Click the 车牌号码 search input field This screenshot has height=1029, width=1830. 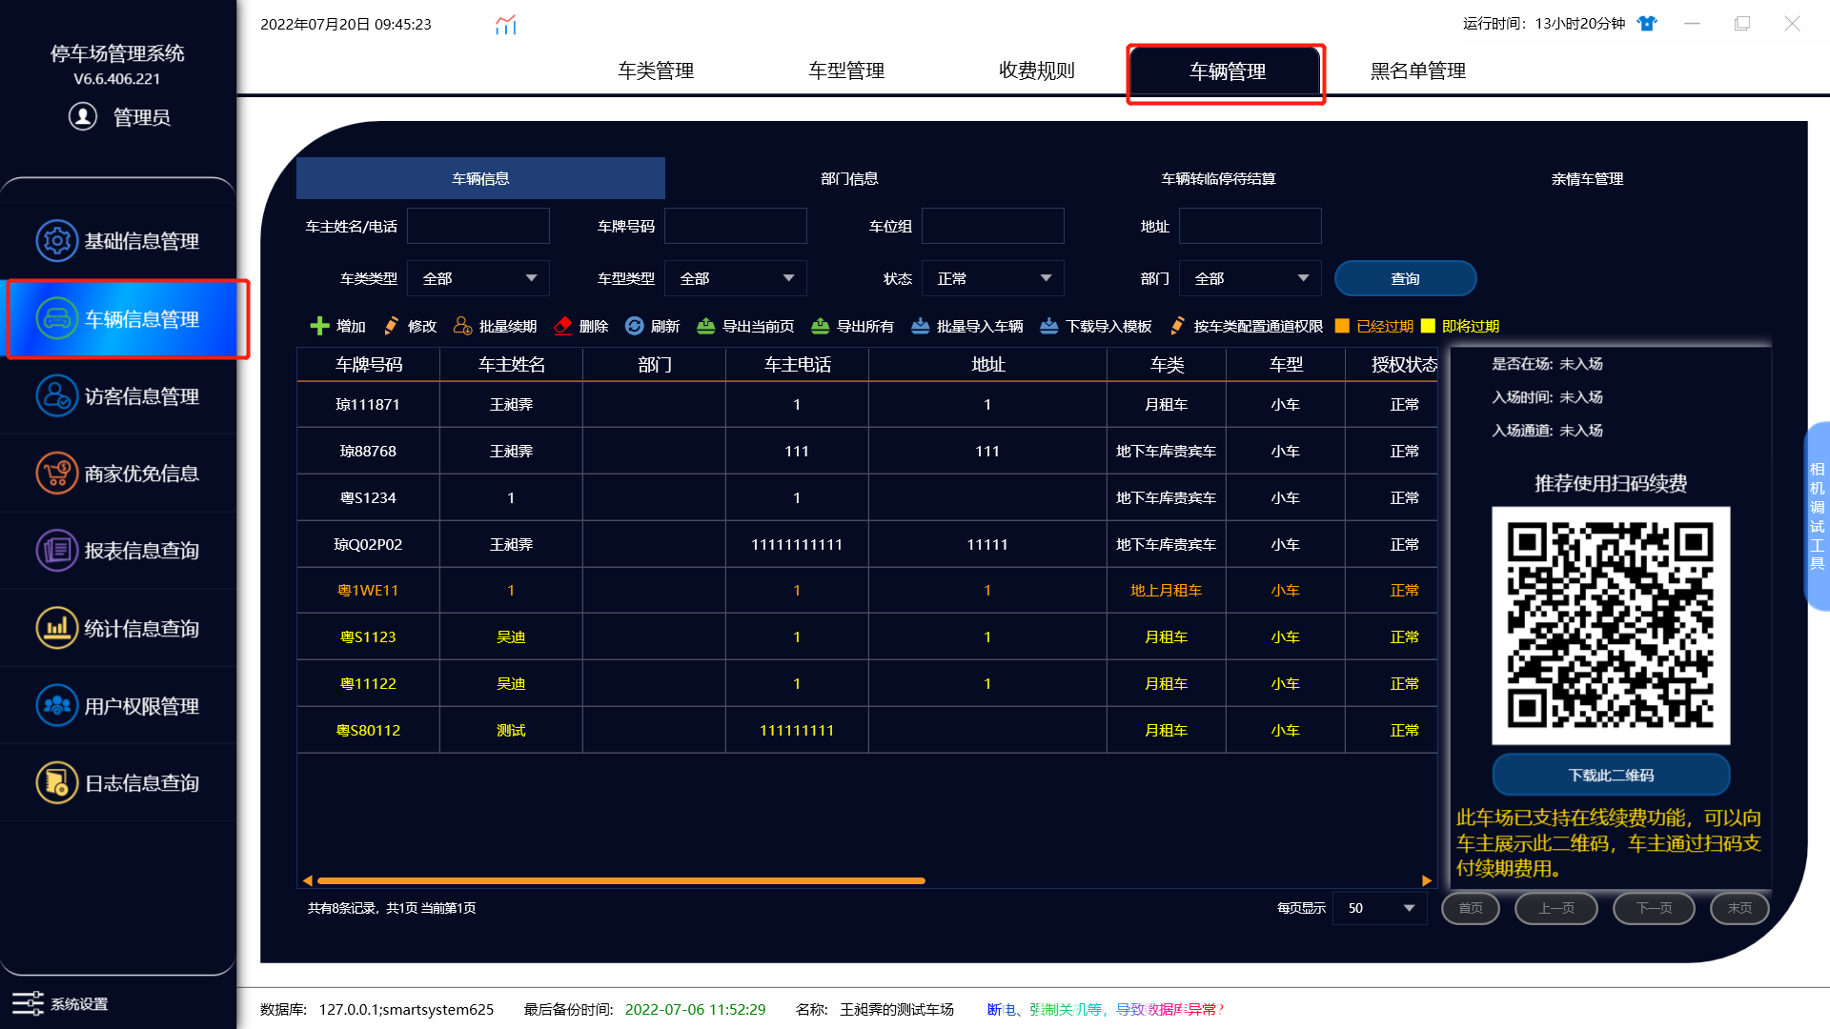coord(736,226)
